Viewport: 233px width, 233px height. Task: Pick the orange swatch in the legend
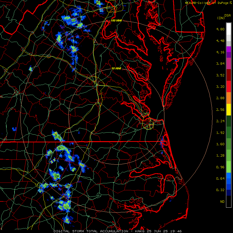click(x=229, y=98)
